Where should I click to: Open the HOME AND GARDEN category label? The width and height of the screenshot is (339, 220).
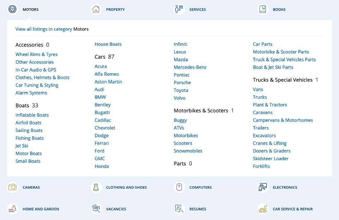[41, 209]
